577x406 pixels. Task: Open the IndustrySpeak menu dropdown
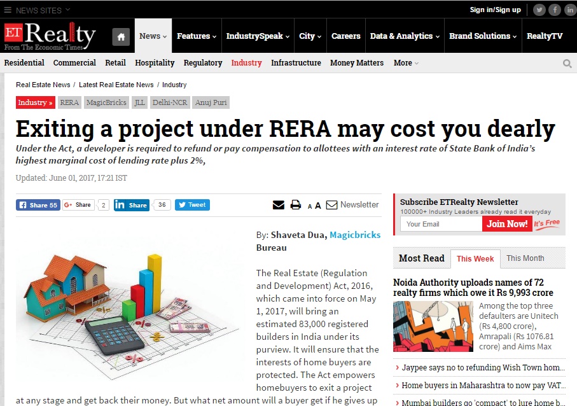click(x=258, y=36)
